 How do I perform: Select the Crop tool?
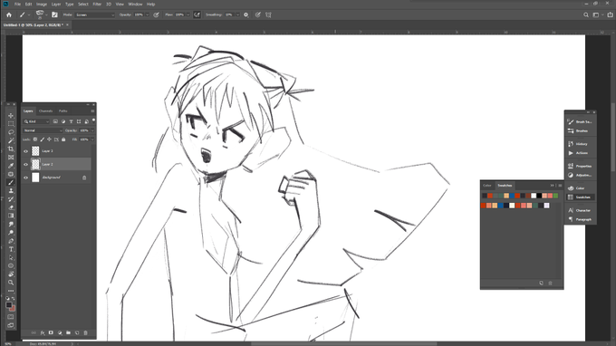pyautogui.click(x=11, y=149)
